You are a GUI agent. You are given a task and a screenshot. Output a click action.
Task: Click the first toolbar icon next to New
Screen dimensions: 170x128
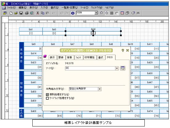[x=5, y=13]
